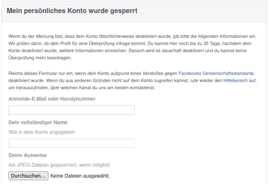The height and width of the screenshot is (184, 269).
Task: Click the Deine Ausweise label
Action: pos(28,155)
